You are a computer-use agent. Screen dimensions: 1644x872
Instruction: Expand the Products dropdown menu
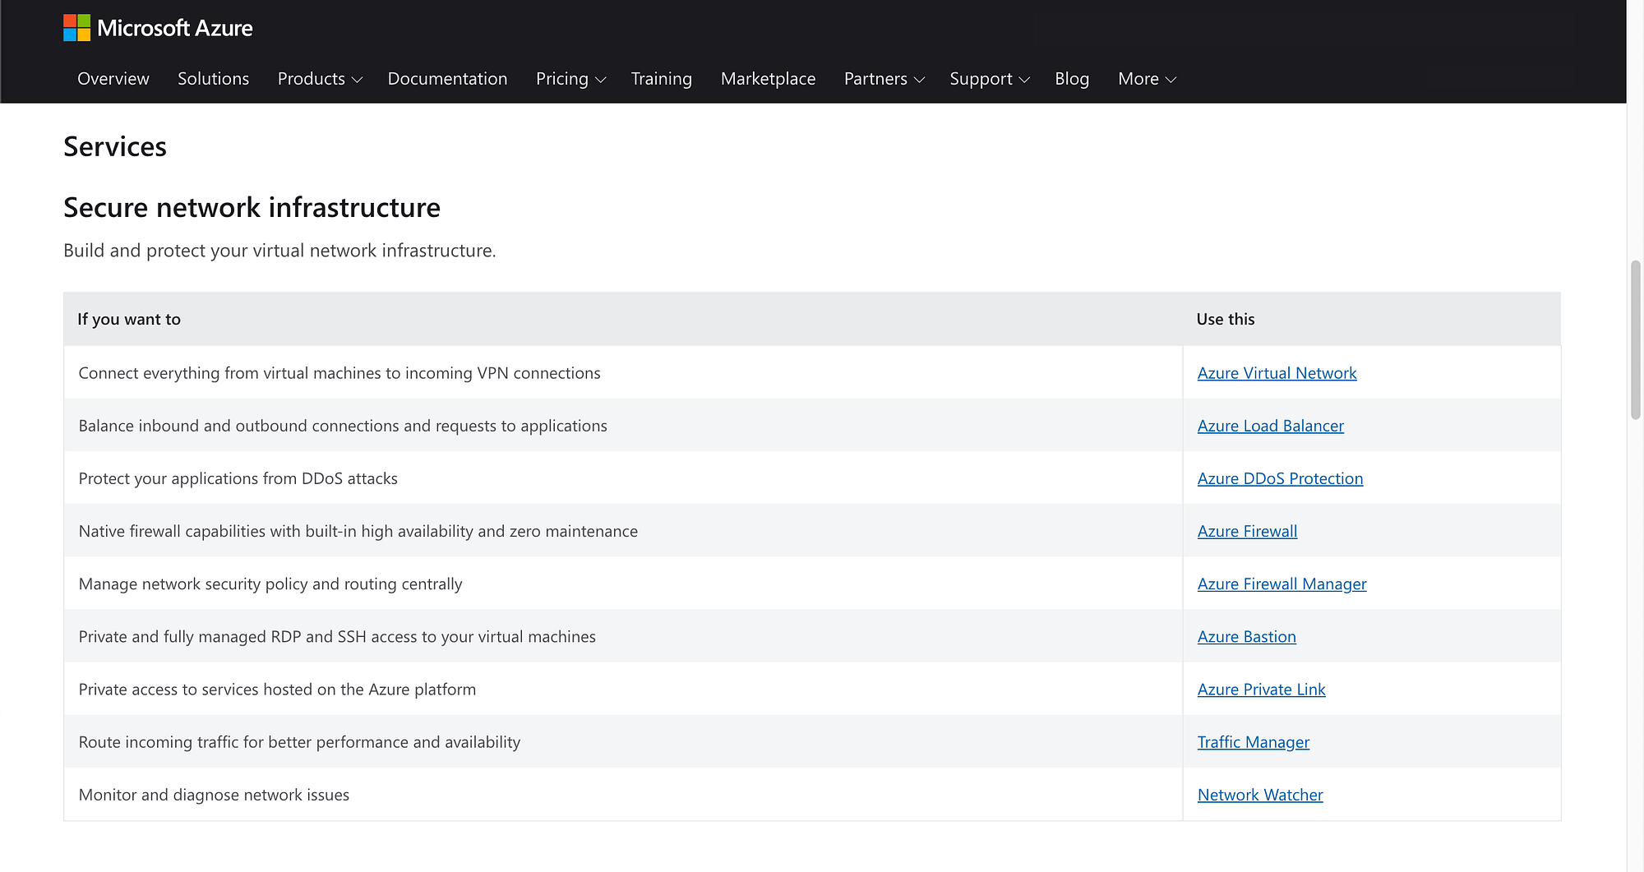320,79
